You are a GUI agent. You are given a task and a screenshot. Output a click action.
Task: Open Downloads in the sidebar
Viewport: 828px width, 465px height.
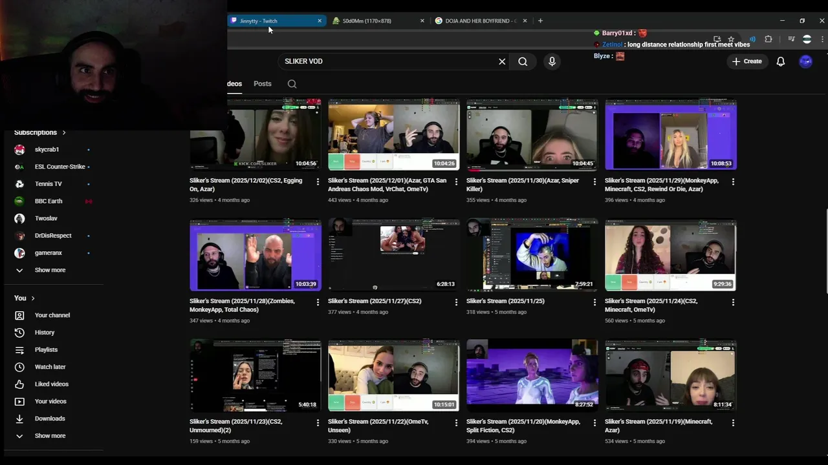click(50, 418)
